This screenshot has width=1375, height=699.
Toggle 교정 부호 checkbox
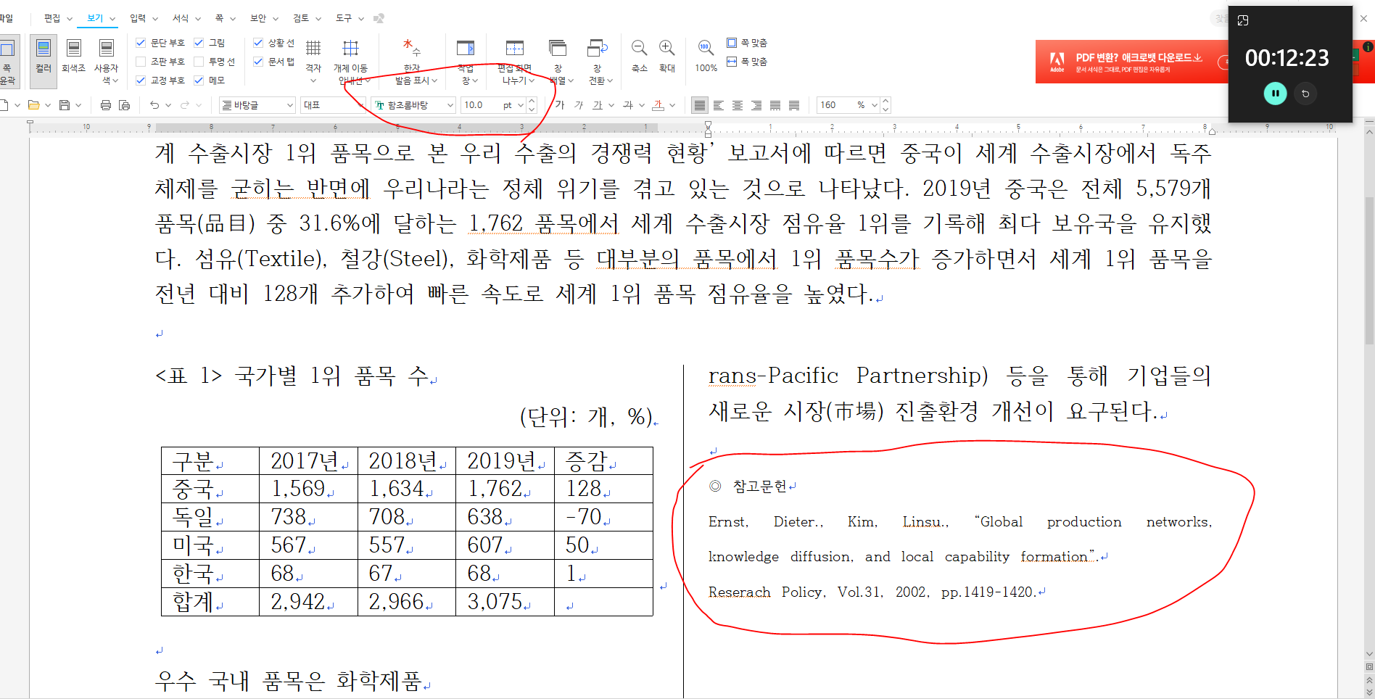(x=141, y=80)
